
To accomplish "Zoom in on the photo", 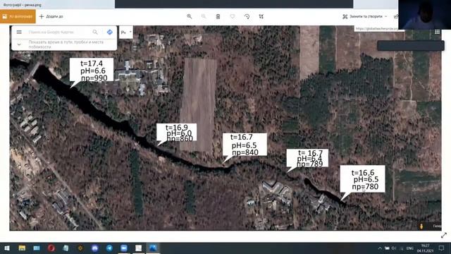I will tap(189, 16).
